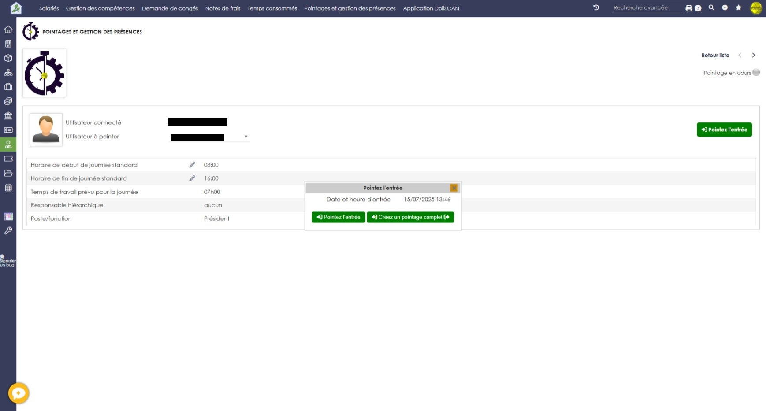Open the help question mark icon
This screenshot has height=411, width=766.
coord(698,8)
